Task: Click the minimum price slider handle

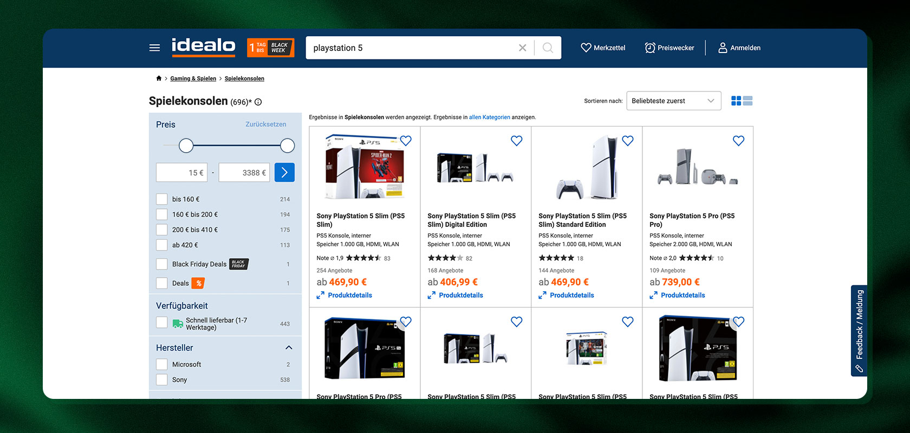Action: pos(186,145)
